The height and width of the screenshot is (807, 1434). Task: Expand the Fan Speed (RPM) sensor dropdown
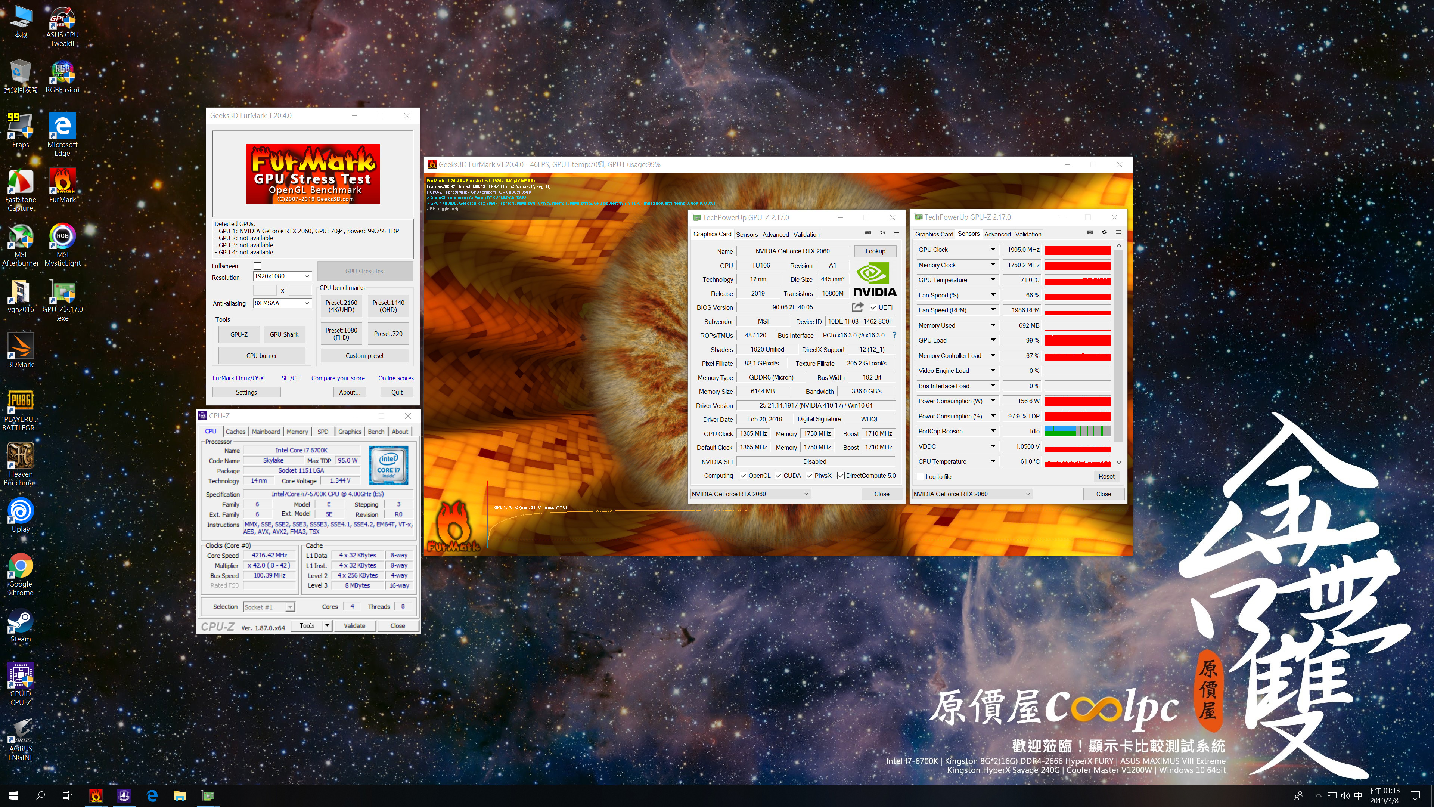993,310
